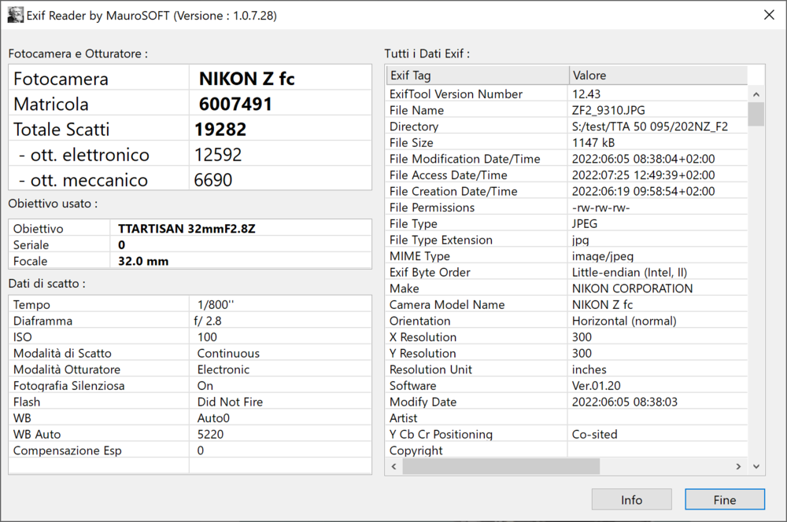
Task: Select the Copyright row
Action: click(566, 450)
